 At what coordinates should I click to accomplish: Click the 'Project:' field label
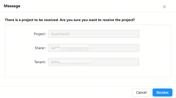(x=40, y=34)
